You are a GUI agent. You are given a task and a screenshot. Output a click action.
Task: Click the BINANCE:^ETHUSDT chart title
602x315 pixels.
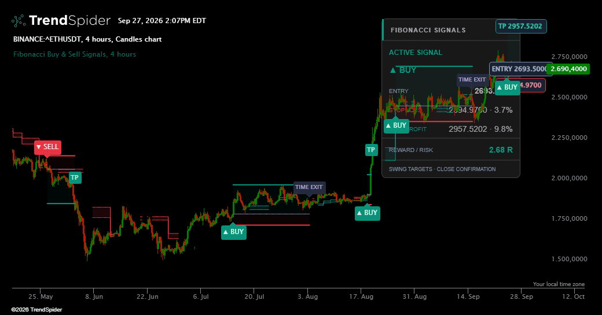pyautogui.click(x=87, y=39)
